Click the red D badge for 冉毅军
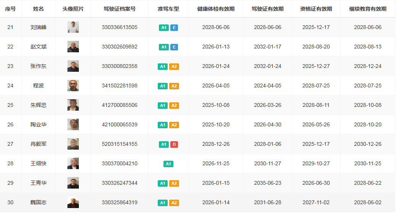397x213 pixels. tap(174, 144)
